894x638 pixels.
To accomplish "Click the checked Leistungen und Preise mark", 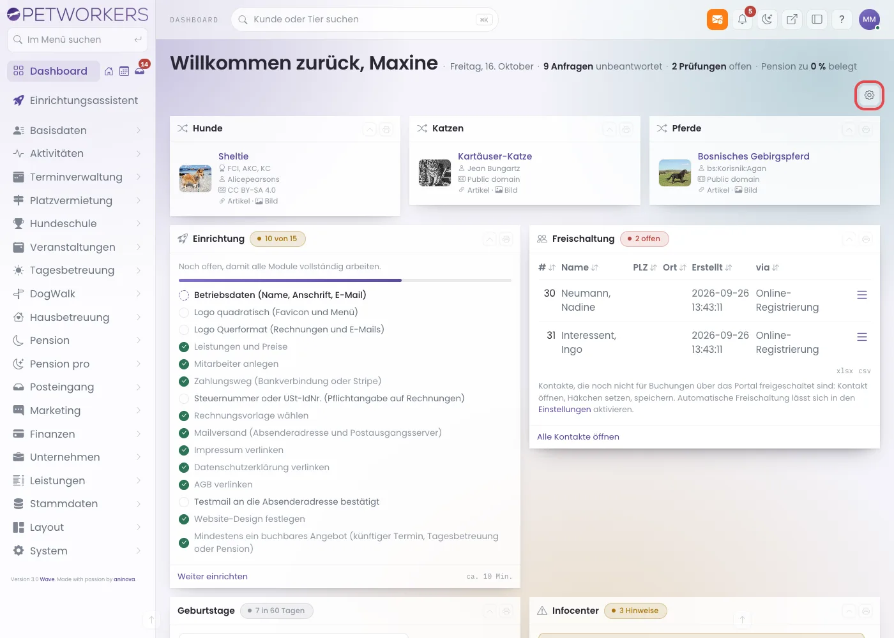I will 184,347.
